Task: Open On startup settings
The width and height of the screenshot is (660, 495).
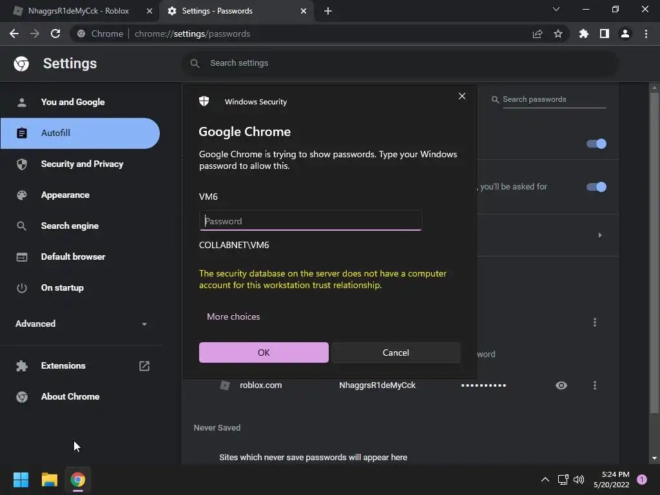Action: point(80,288)
